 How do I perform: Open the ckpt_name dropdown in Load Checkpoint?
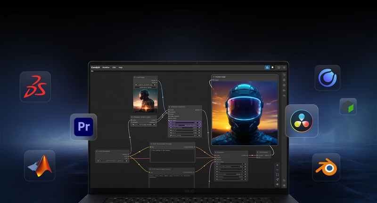pos(112,161)
